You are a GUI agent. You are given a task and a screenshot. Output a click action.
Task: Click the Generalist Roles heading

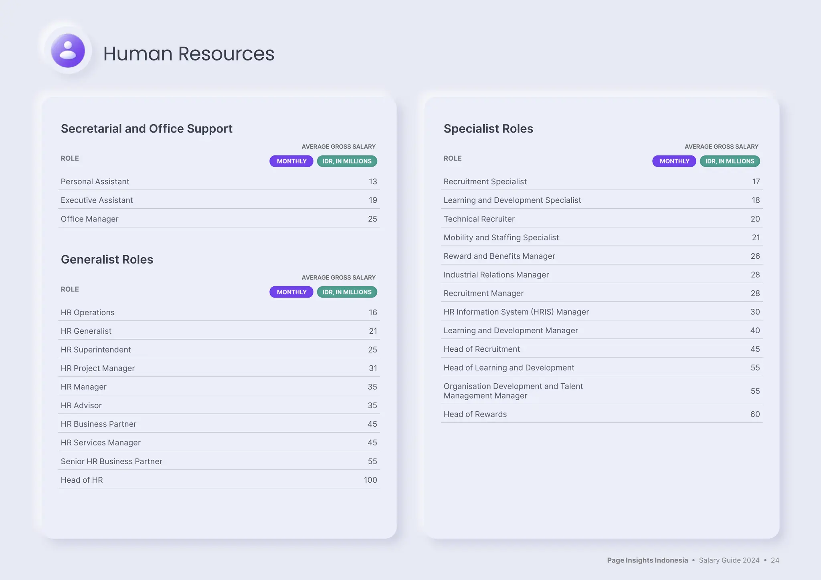pyautogui.click(x=107, y=260)
